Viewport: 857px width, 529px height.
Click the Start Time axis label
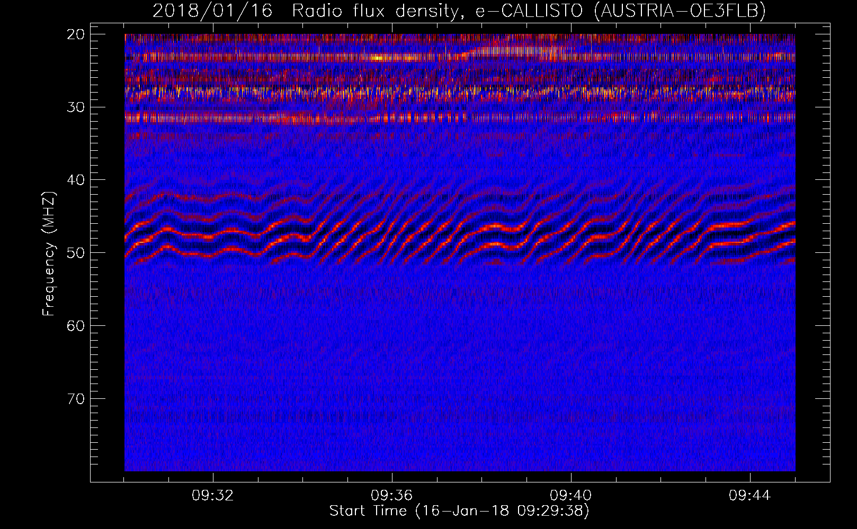click(x=459, y=511)
